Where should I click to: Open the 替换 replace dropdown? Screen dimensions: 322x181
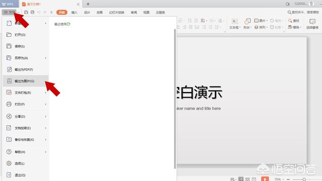[294, 27]
